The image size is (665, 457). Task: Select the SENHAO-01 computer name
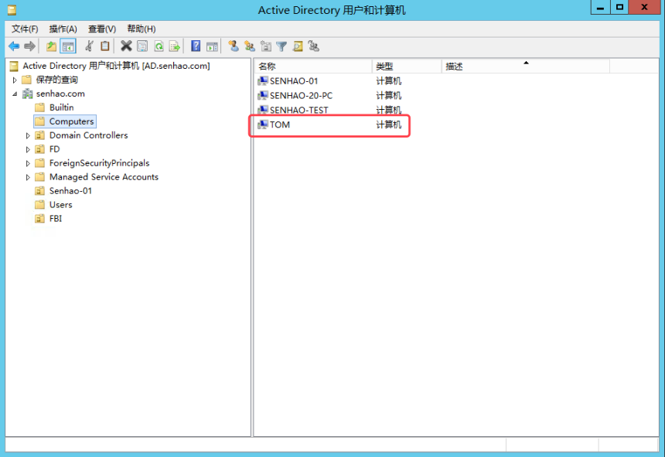[x=294, y=81]
